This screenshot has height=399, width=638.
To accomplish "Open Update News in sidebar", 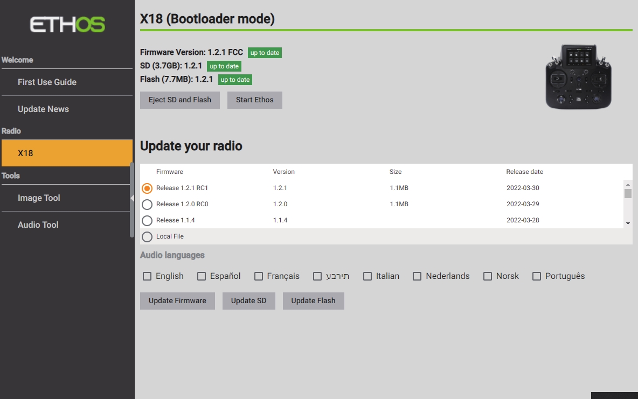I will (x=43, y=109).
